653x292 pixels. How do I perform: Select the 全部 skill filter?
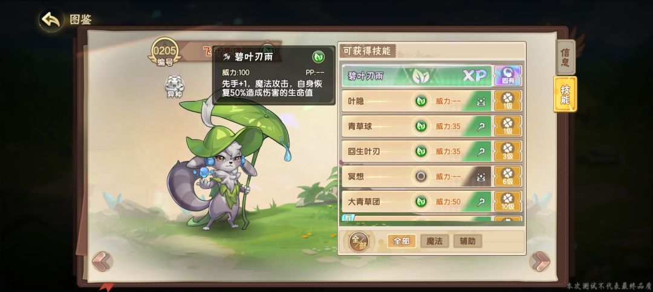[x=401, y=241]
